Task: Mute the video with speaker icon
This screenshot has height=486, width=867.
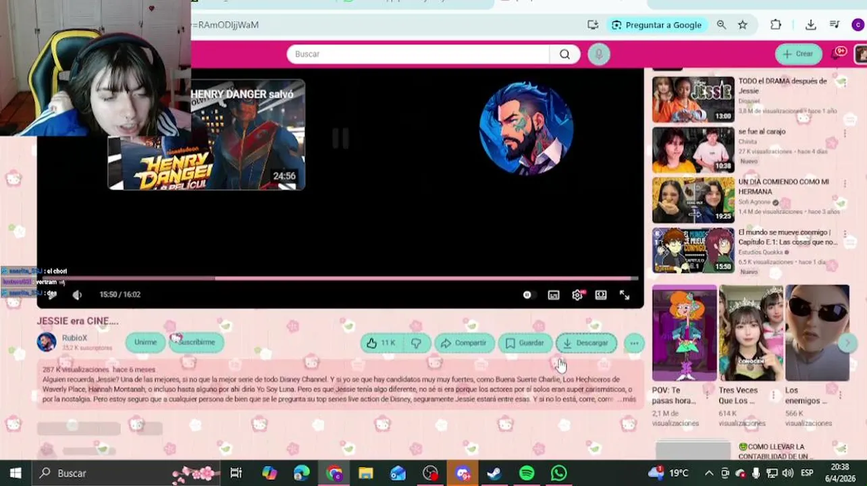Action: click(x=77, y=295)
